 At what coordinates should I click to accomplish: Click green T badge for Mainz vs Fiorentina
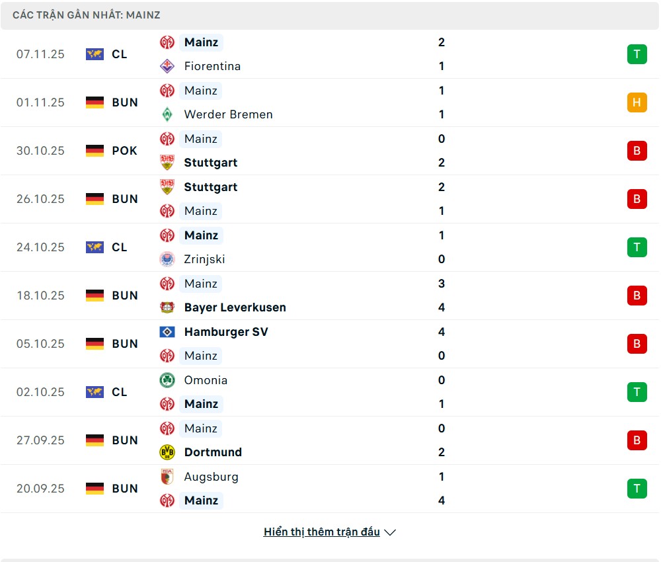tap(637, 54)
